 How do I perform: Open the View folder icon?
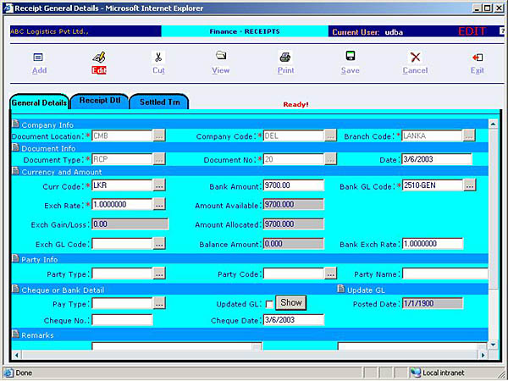coord(221,56)
